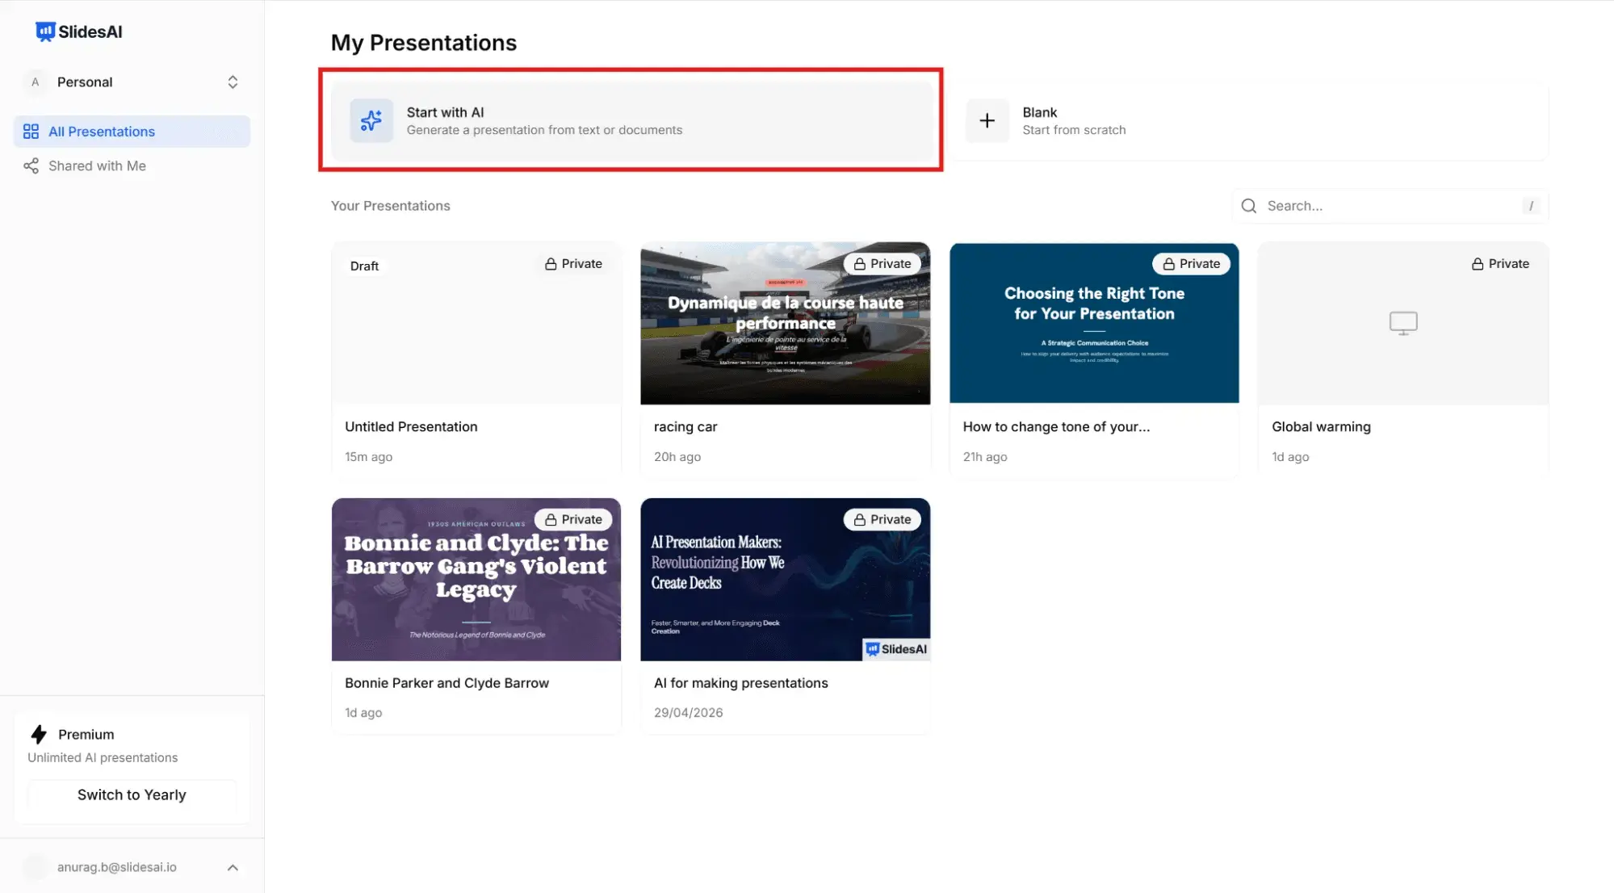
Task: Click the SlidesAI logo in the sidebar
Action: click(79, 31)
